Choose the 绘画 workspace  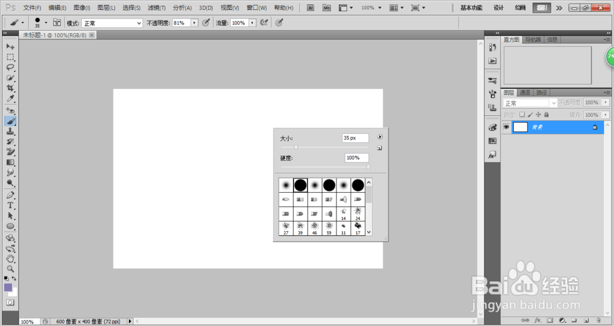click(520, 8)
